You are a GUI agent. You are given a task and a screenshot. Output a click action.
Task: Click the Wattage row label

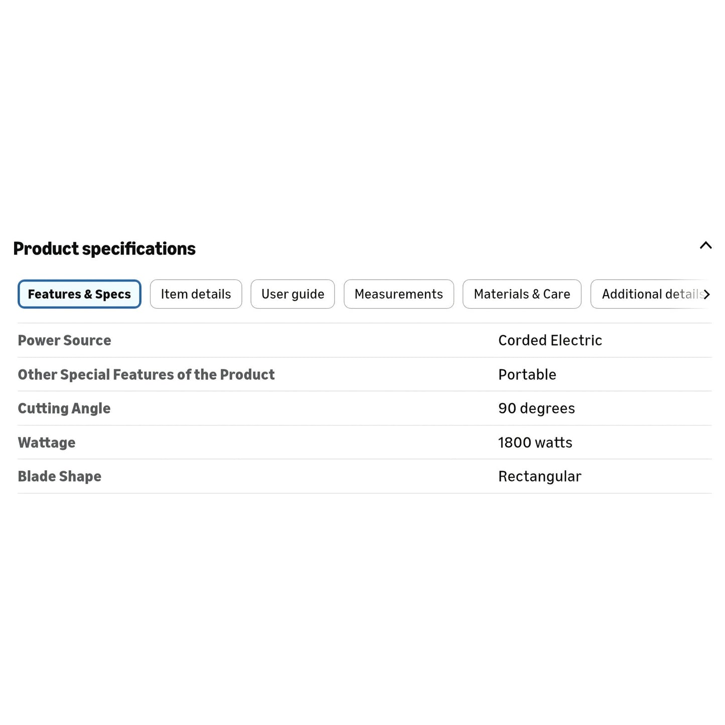(x=47, y=443)
